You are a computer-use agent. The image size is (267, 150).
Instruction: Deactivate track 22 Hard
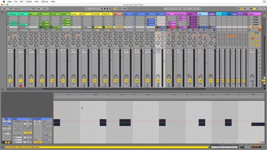pos(158,81)
